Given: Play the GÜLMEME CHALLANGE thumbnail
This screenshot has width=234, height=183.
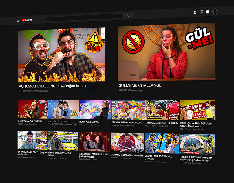Looking at the screenshot, I should 167,52.
